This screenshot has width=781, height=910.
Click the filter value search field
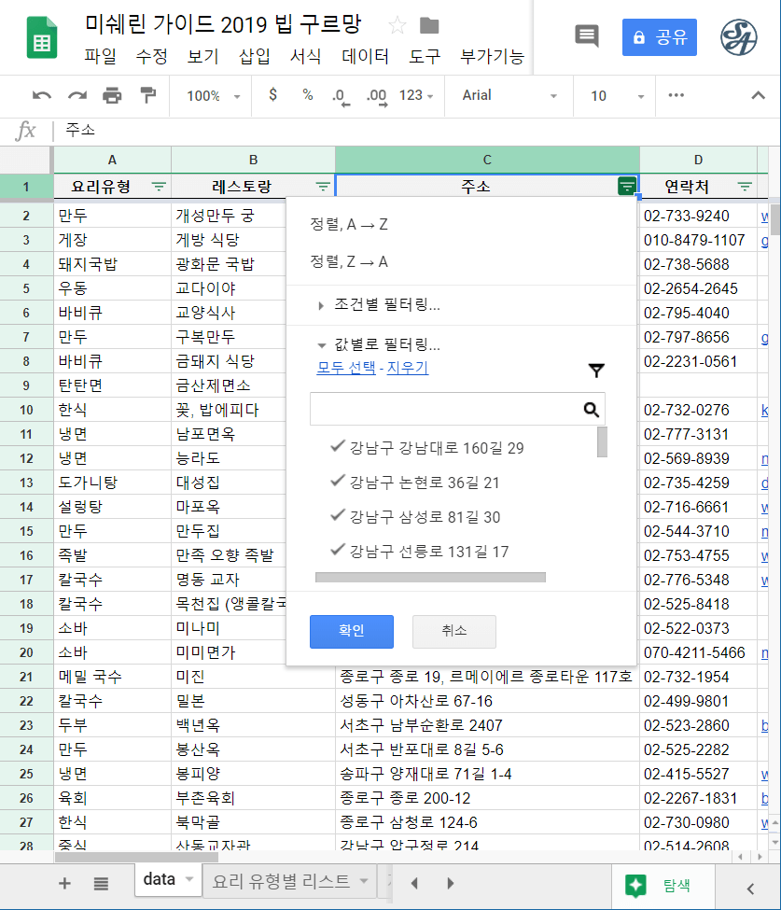pos(444,409)
